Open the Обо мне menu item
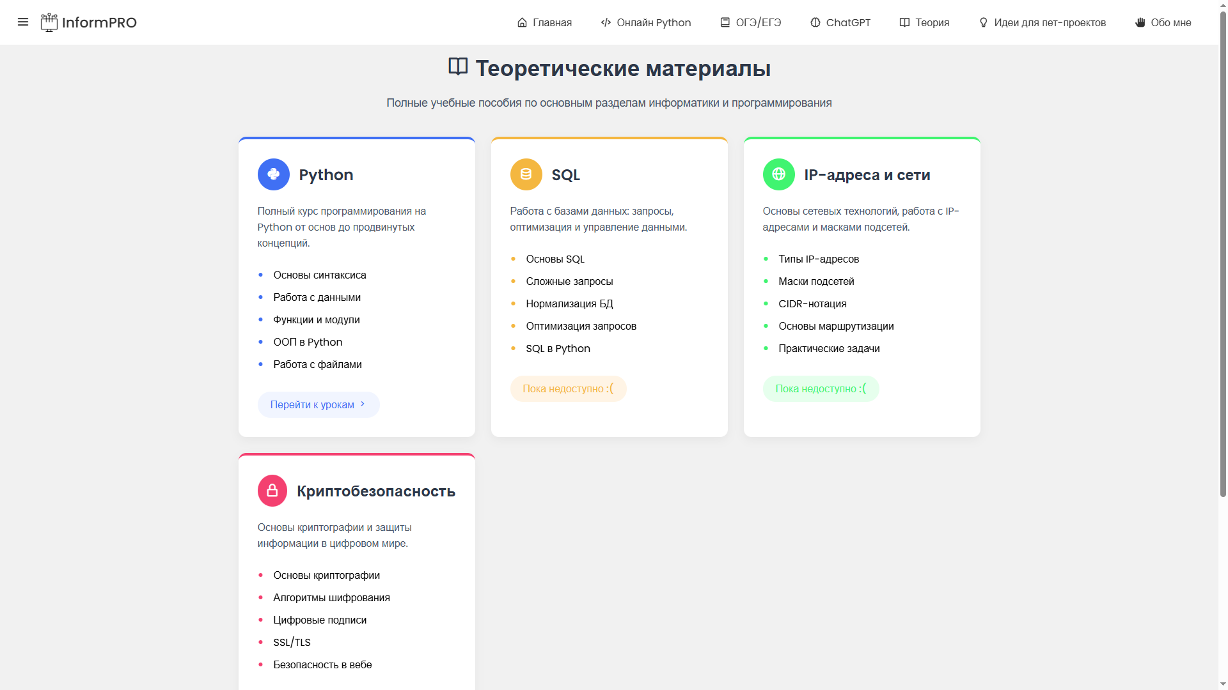The width and height of the screenshot is (1228, 690). [x=1163, y=22]
